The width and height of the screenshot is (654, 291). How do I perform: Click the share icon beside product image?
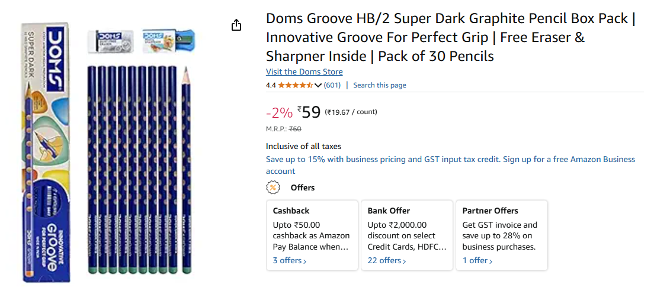[236, 25]
